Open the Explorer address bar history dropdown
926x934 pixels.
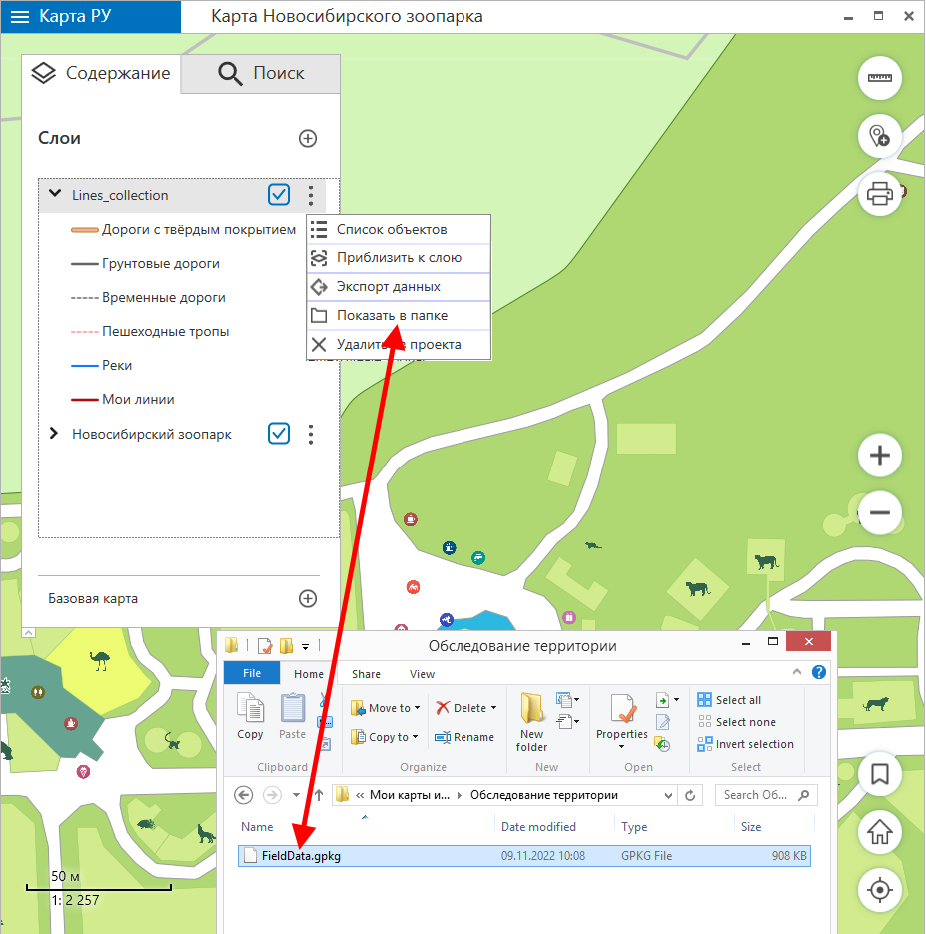pyautogui.click(x=668, y=796)
